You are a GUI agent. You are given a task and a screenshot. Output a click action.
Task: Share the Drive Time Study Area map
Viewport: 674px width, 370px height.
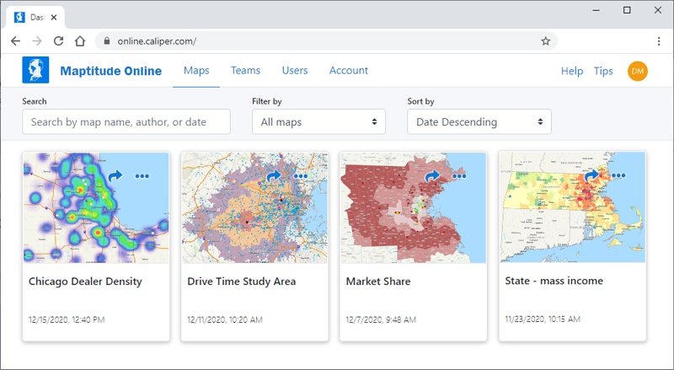click(274, 176)
